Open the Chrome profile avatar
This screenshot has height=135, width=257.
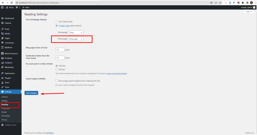tap(251, 3)
